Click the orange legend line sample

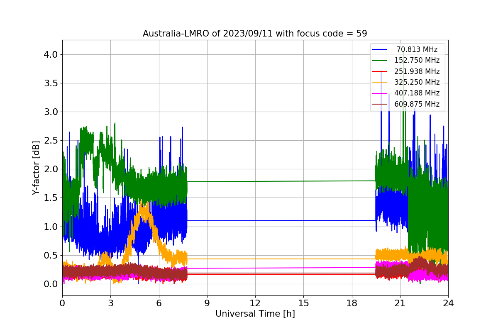380,82
